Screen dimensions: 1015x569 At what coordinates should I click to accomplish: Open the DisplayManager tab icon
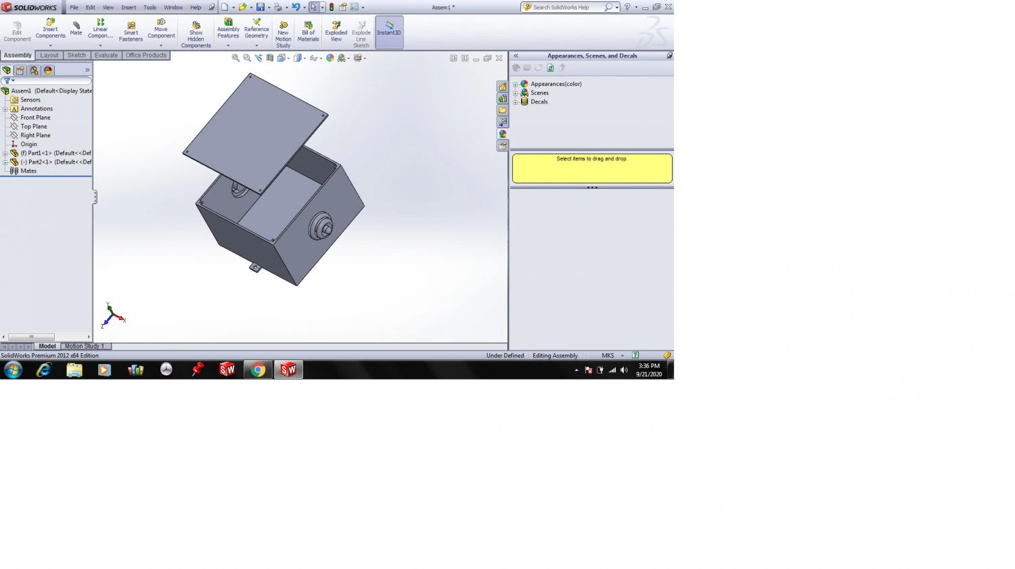(x=48, y=70)
